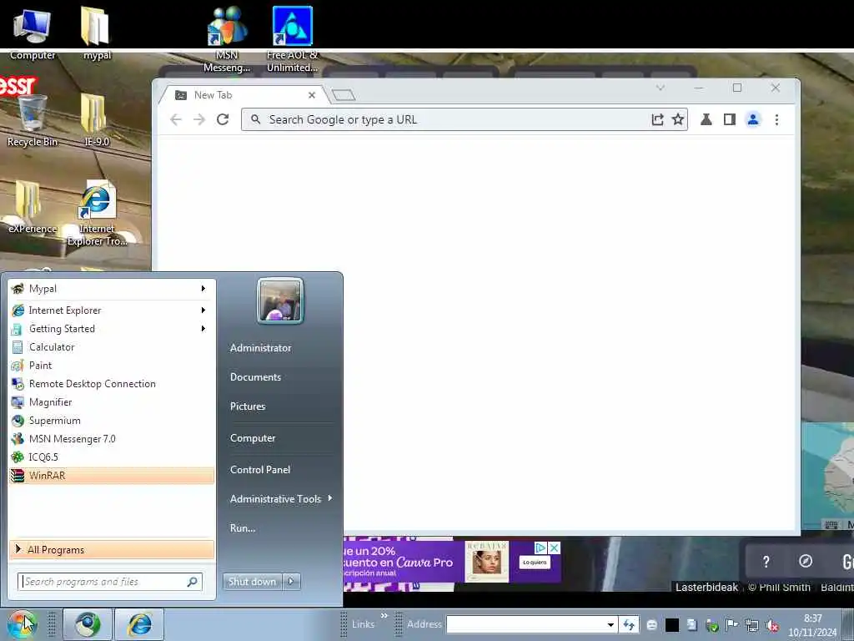Open Paint from Start menu
The height and width of the screenshot is (641, 854).
(x=112, y=366)
